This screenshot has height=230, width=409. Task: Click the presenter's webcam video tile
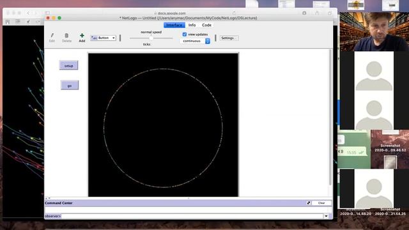(x=374, y=31)
